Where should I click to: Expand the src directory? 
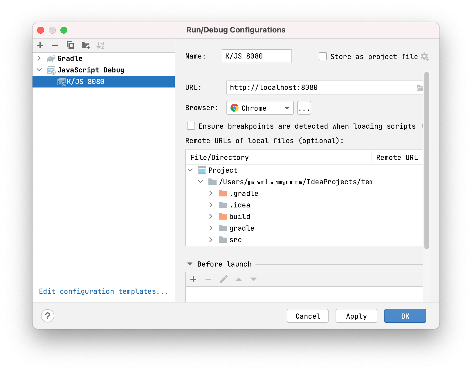(x=211, y=240)
